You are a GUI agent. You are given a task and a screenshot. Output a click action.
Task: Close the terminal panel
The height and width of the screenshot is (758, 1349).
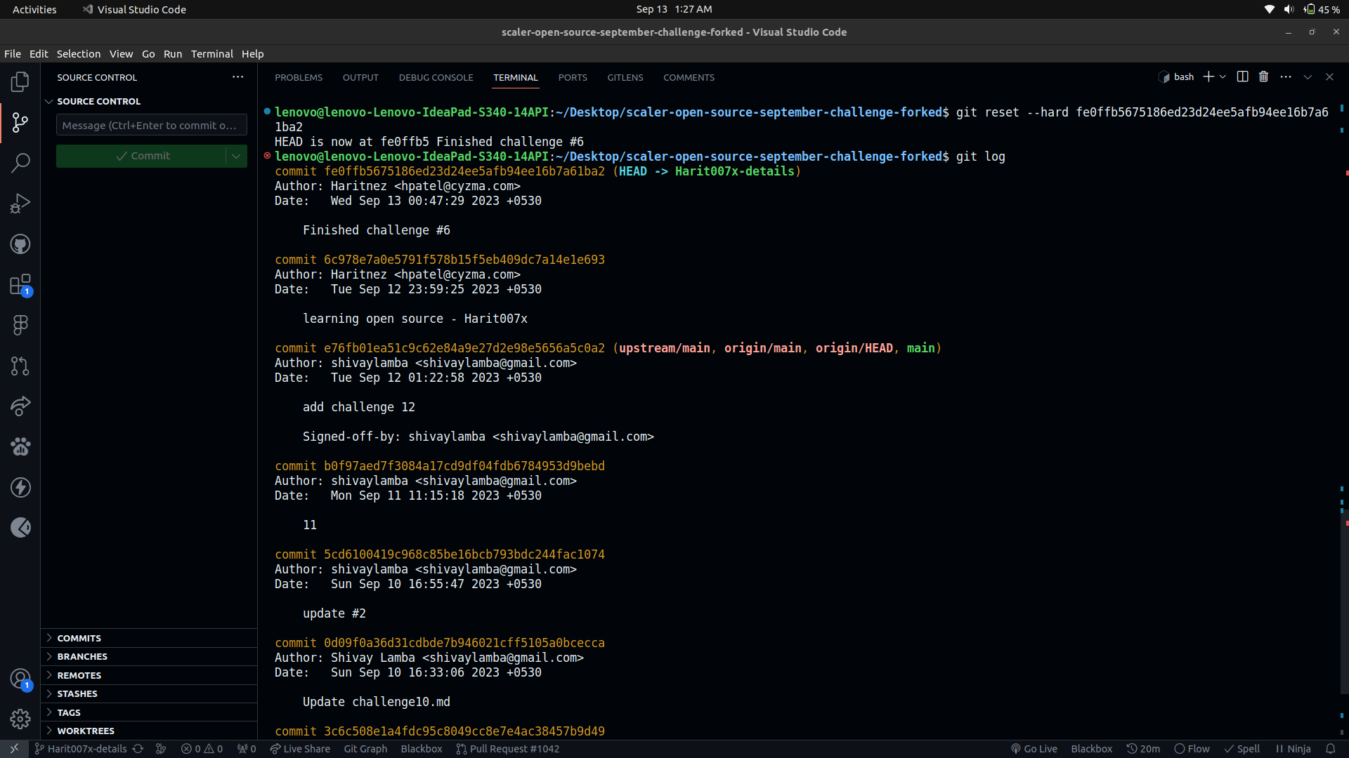1329,77
